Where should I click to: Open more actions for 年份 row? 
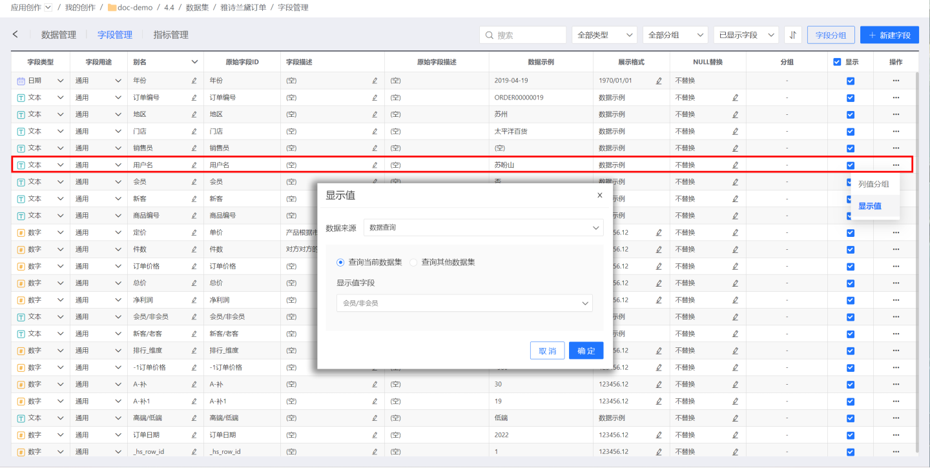(x=895, y=81)
